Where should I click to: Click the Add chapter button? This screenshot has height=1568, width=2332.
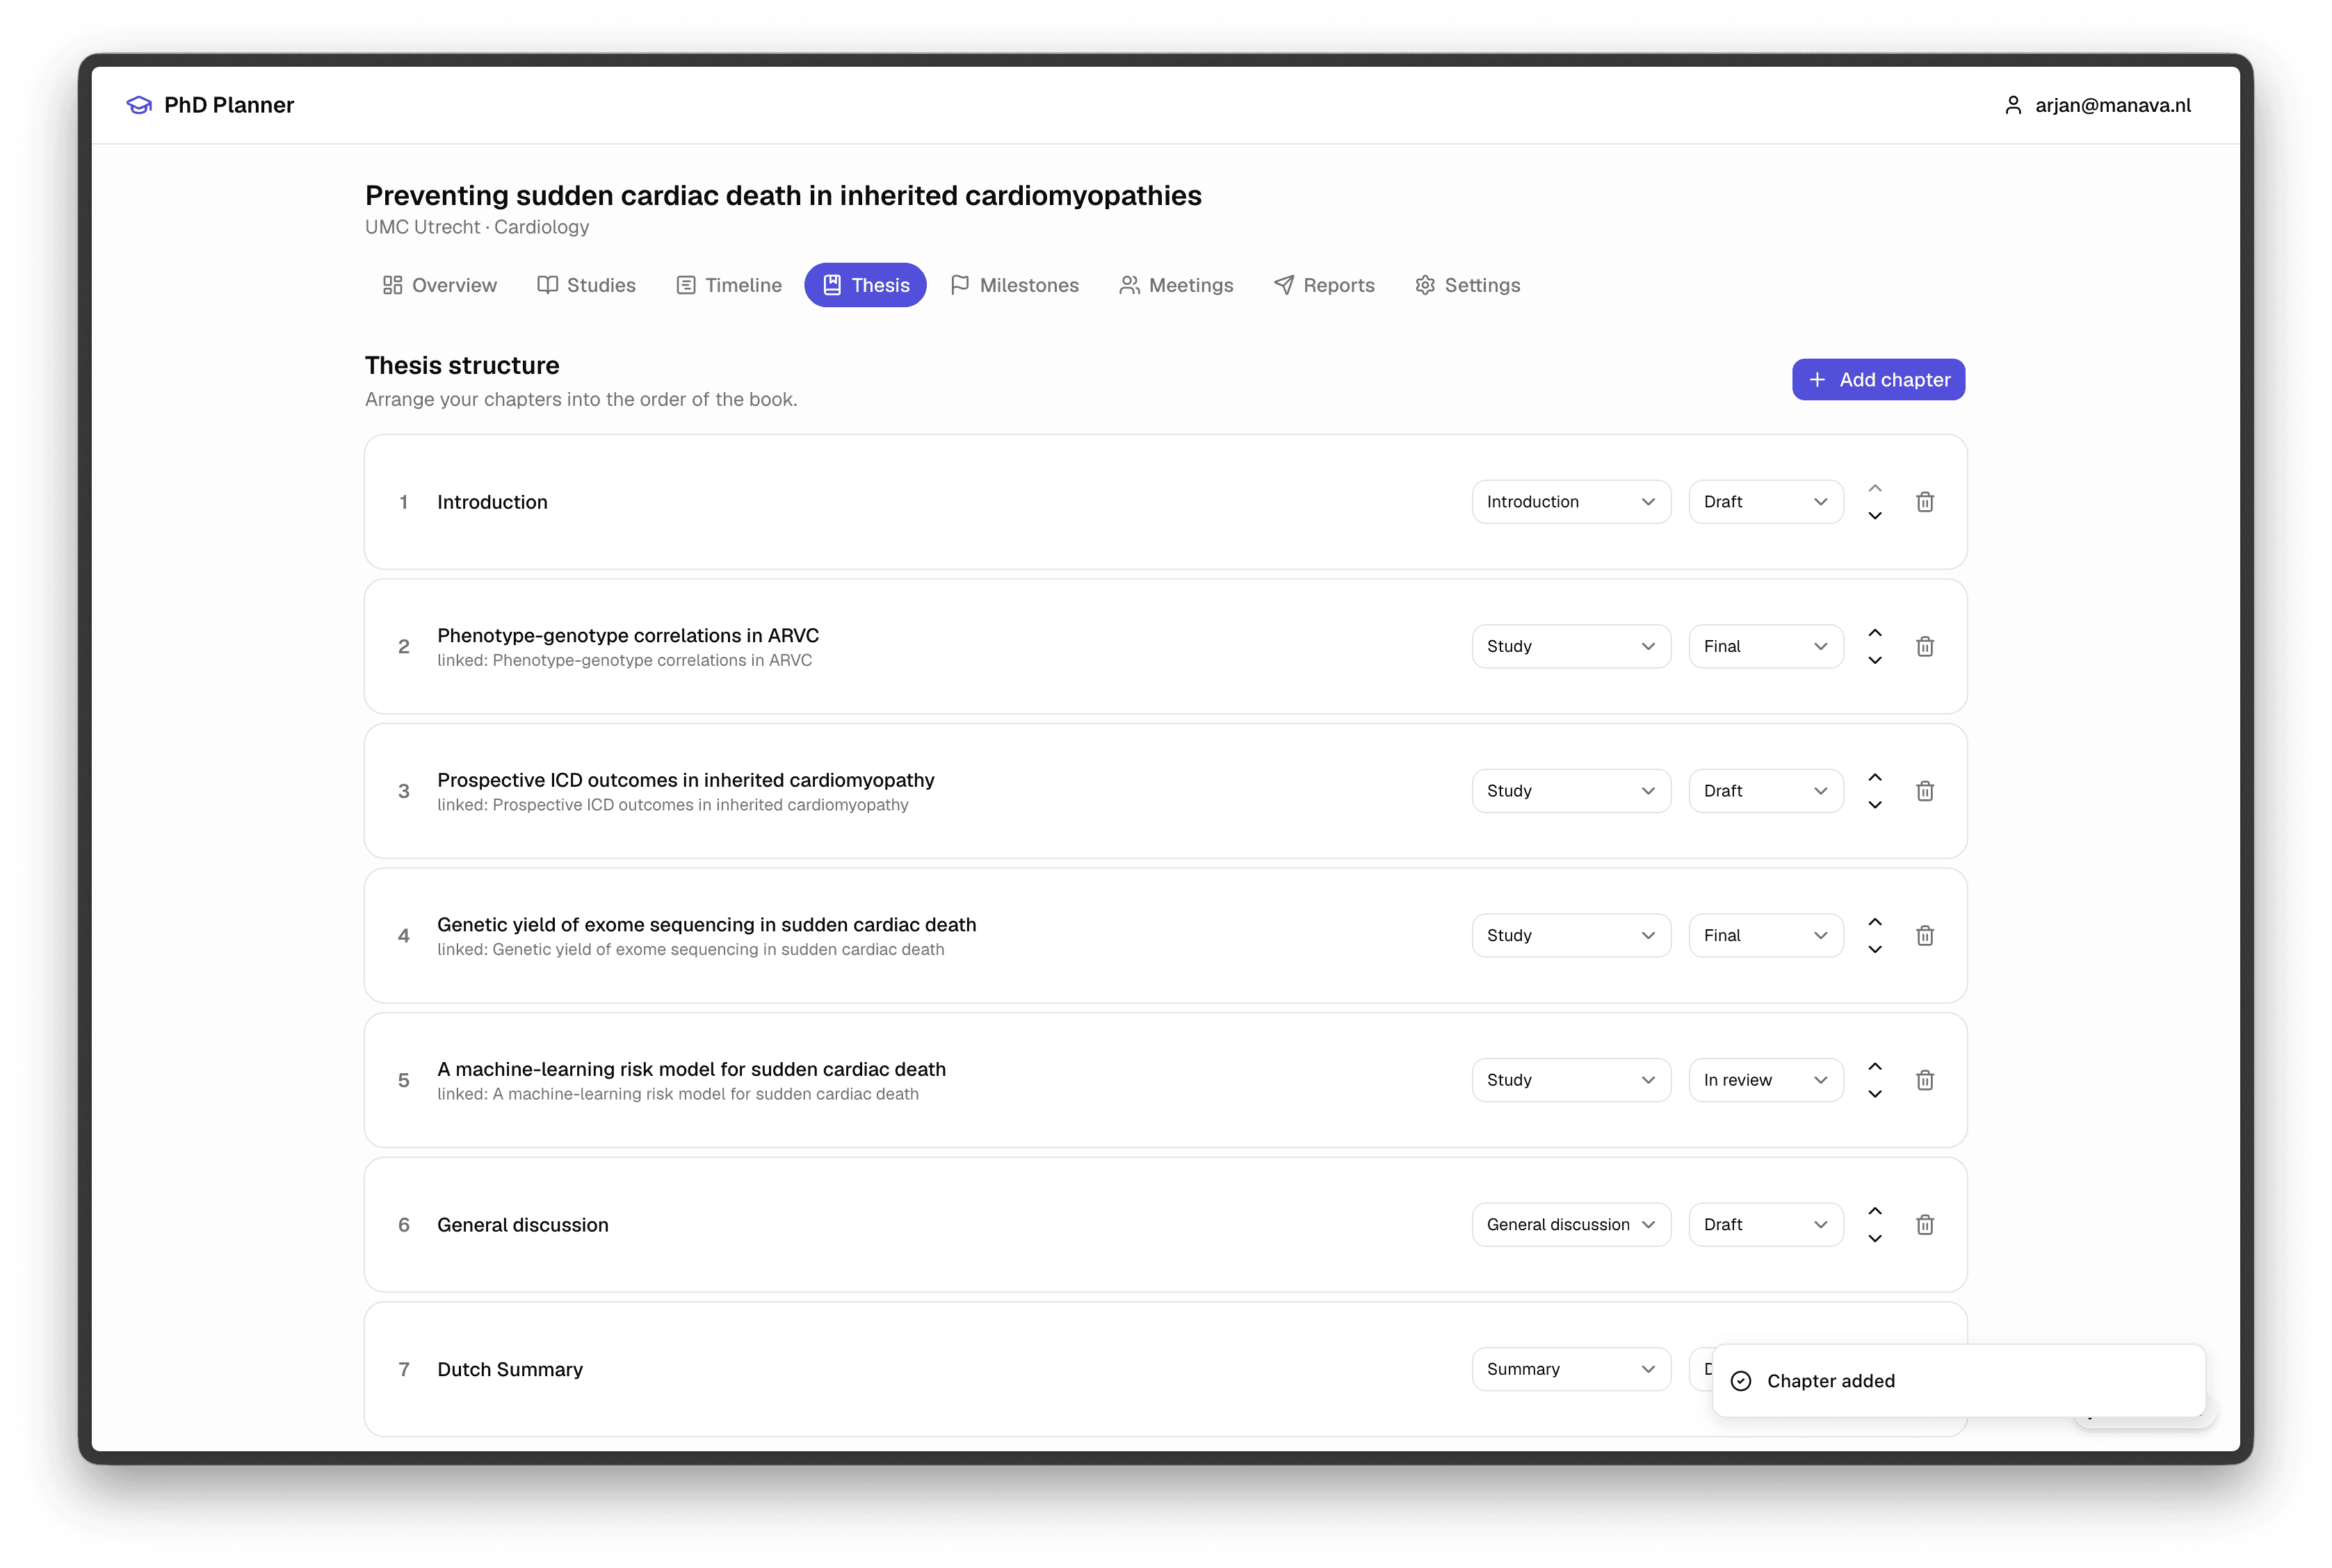(1878, 380)
